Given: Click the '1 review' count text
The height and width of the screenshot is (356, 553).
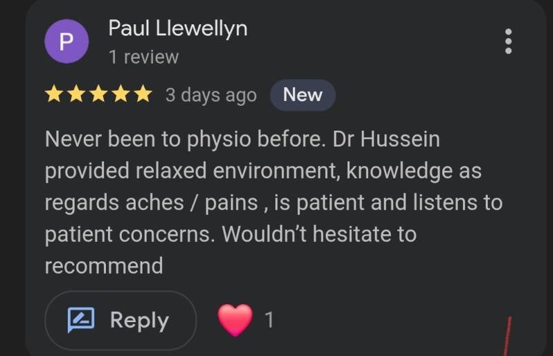Looking at the screenshot, I should pyautogui.click(x=143, y=57).
